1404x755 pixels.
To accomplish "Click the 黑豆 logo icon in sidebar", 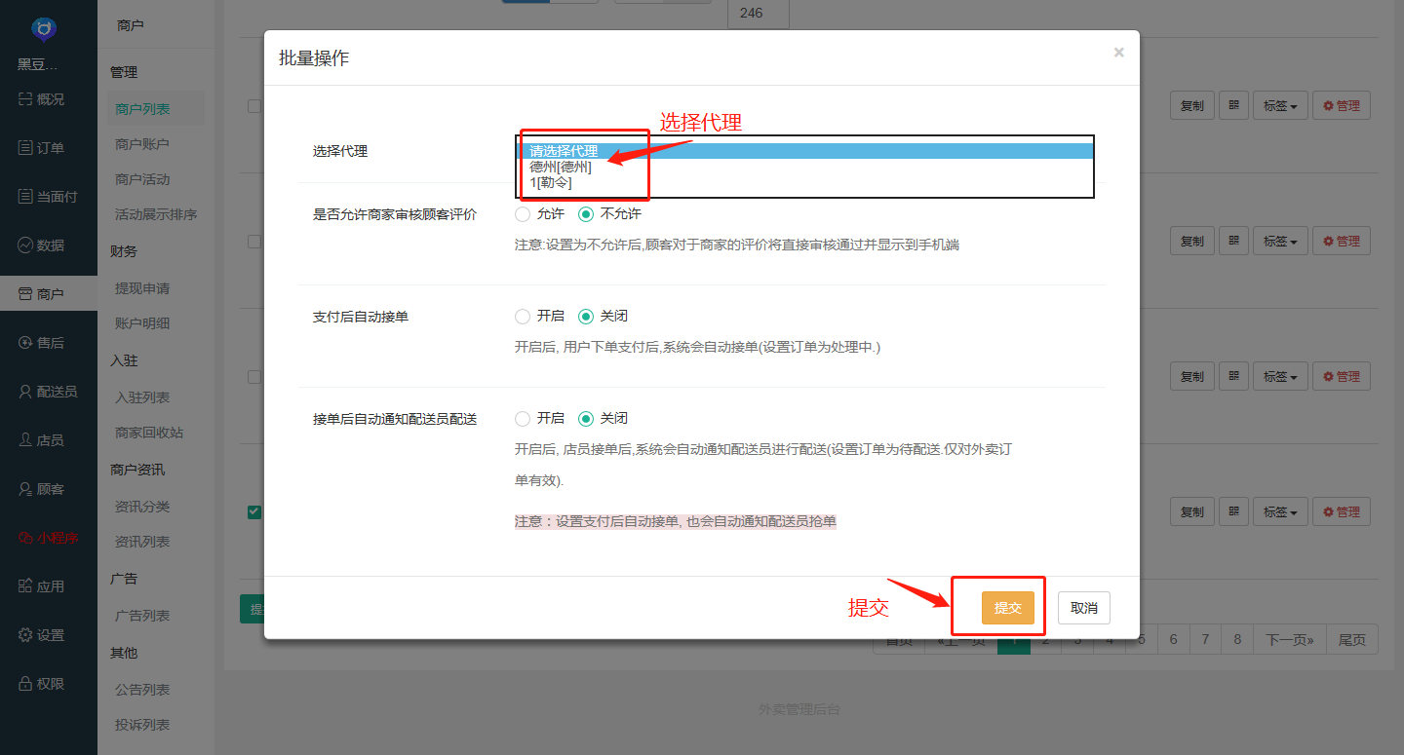I will tap(43, 29).
